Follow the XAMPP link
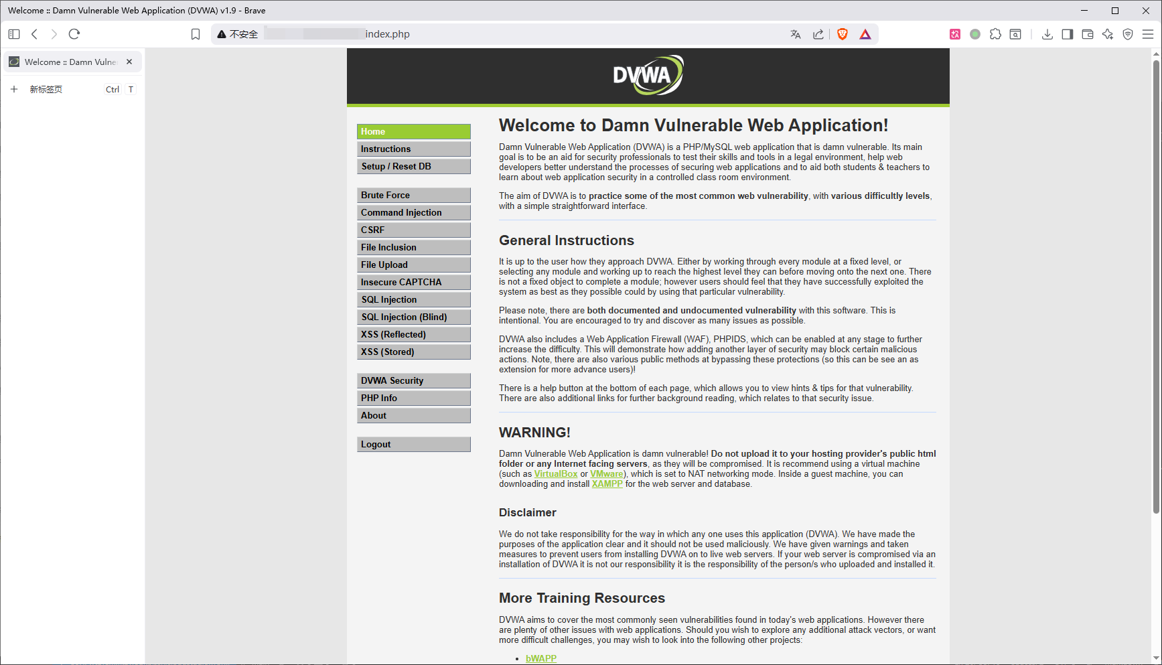 point(607,484)
